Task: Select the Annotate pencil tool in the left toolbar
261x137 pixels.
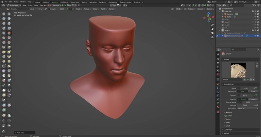Action: tap(4, 131)
